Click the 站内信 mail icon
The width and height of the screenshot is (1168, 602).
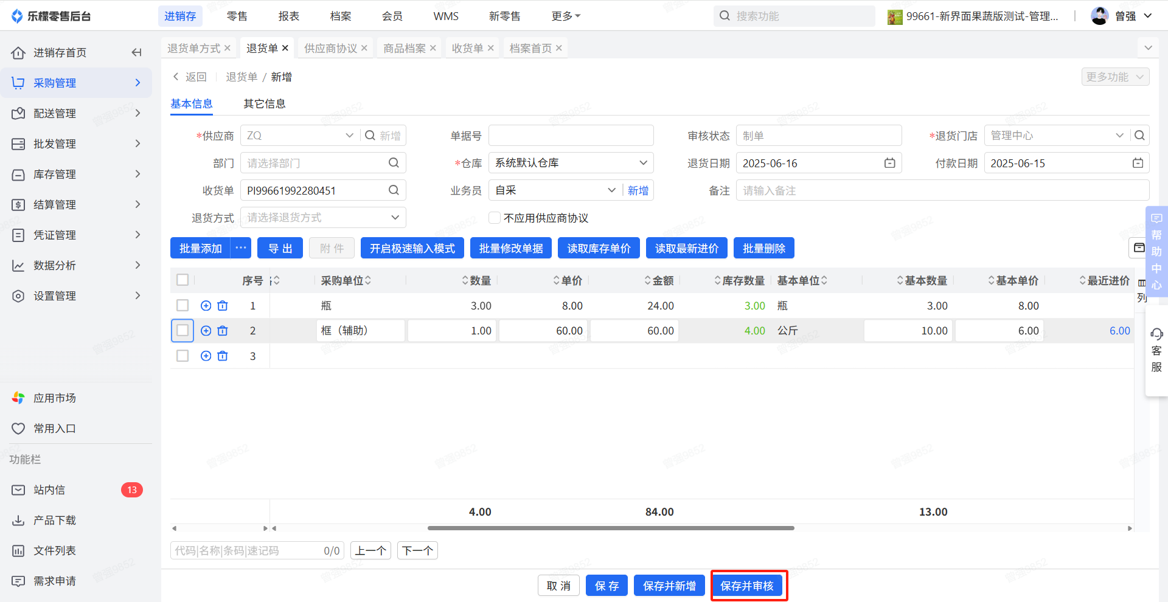(18, 490)
